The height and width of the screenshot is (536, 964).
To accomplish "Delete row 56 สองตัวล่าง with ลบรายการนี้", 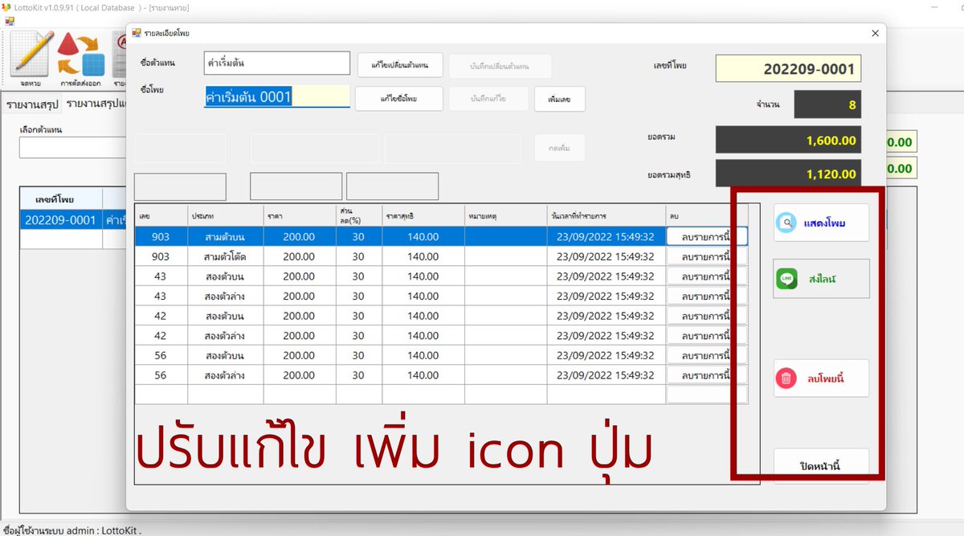I will (706, 375).
